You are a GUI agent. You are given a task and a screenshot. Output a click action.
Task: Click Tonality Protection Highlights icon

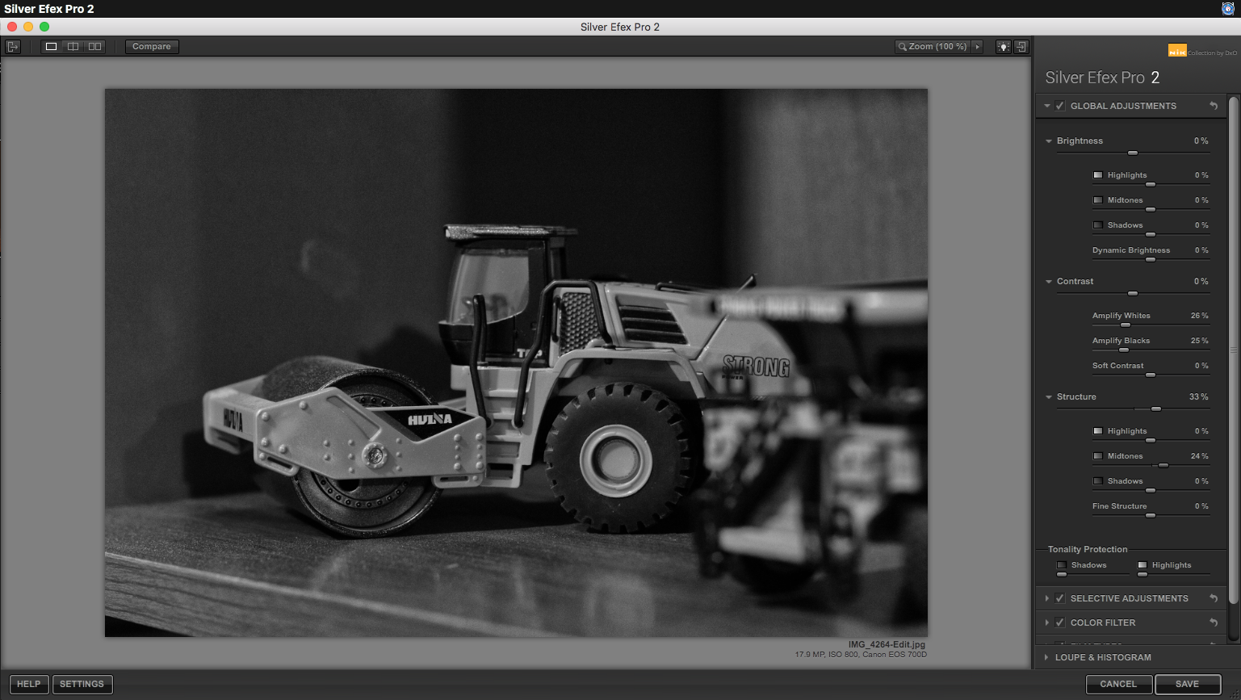(x=1142, y=565)
